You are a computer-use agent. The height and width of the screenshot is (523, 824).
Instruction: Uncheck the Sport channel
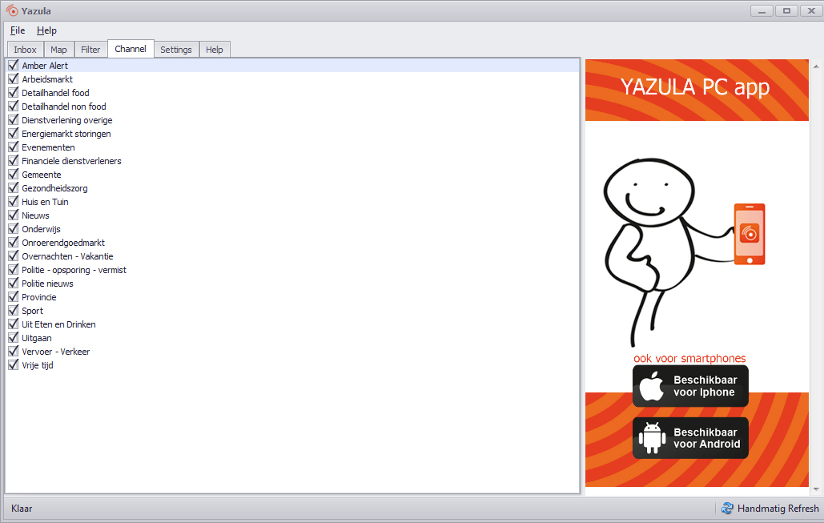(14, 311)
